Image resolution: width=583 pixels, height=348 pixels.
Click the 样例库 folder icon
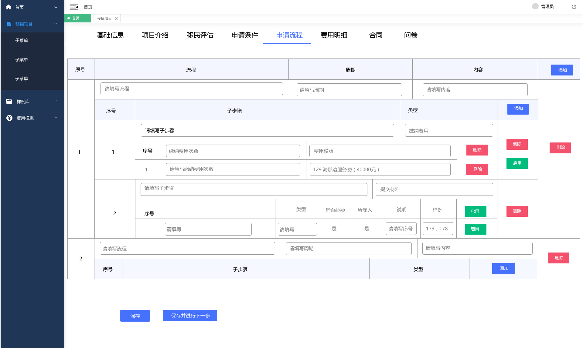9,101
